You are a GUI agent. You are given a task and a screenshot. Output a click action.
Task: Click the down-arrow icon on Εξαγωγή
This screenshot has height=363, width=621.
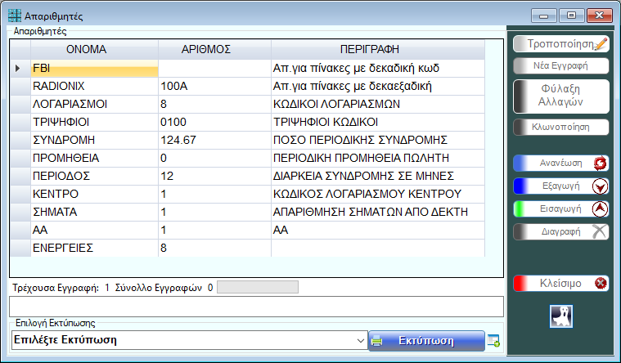click(x=600, y=186)
